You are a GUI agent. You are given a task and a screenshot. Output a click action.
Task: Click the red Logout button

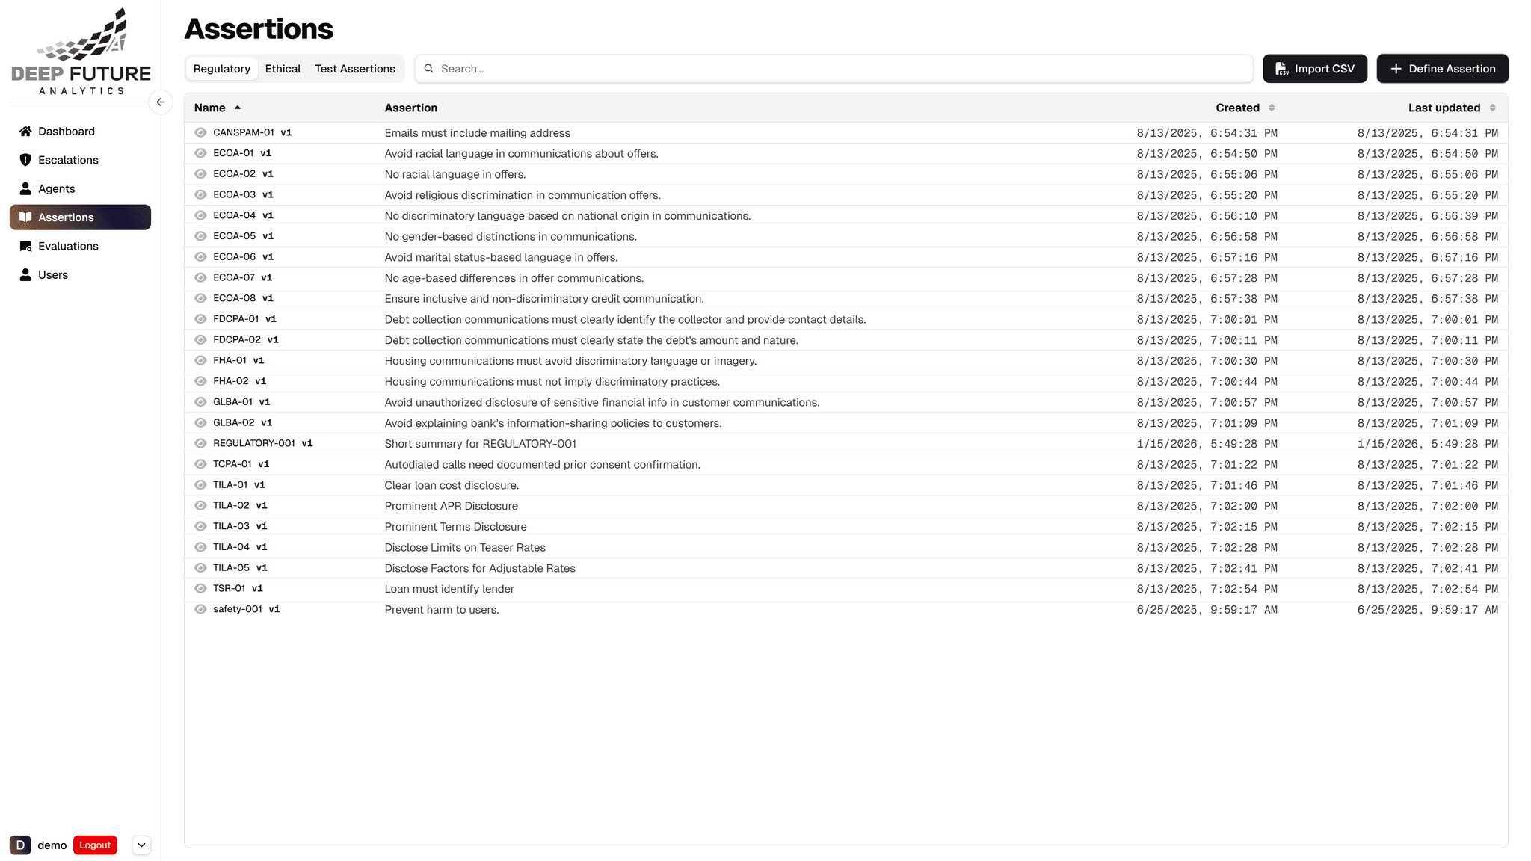pyautogui.click(x=95, y=845)
